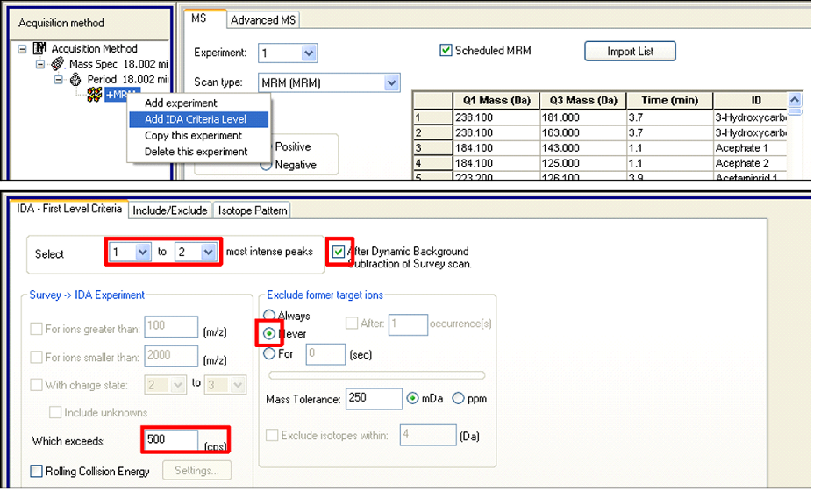Open the Isotope Pattern tab
821x491 pixels.
pos(253,210)
